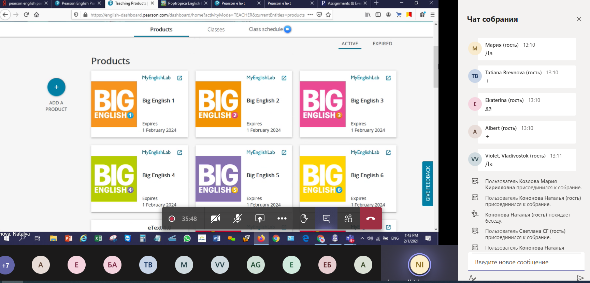This screenshot has width=590, height=283.
Task: Open a new Firefox tab
Action: pos(376,3)
